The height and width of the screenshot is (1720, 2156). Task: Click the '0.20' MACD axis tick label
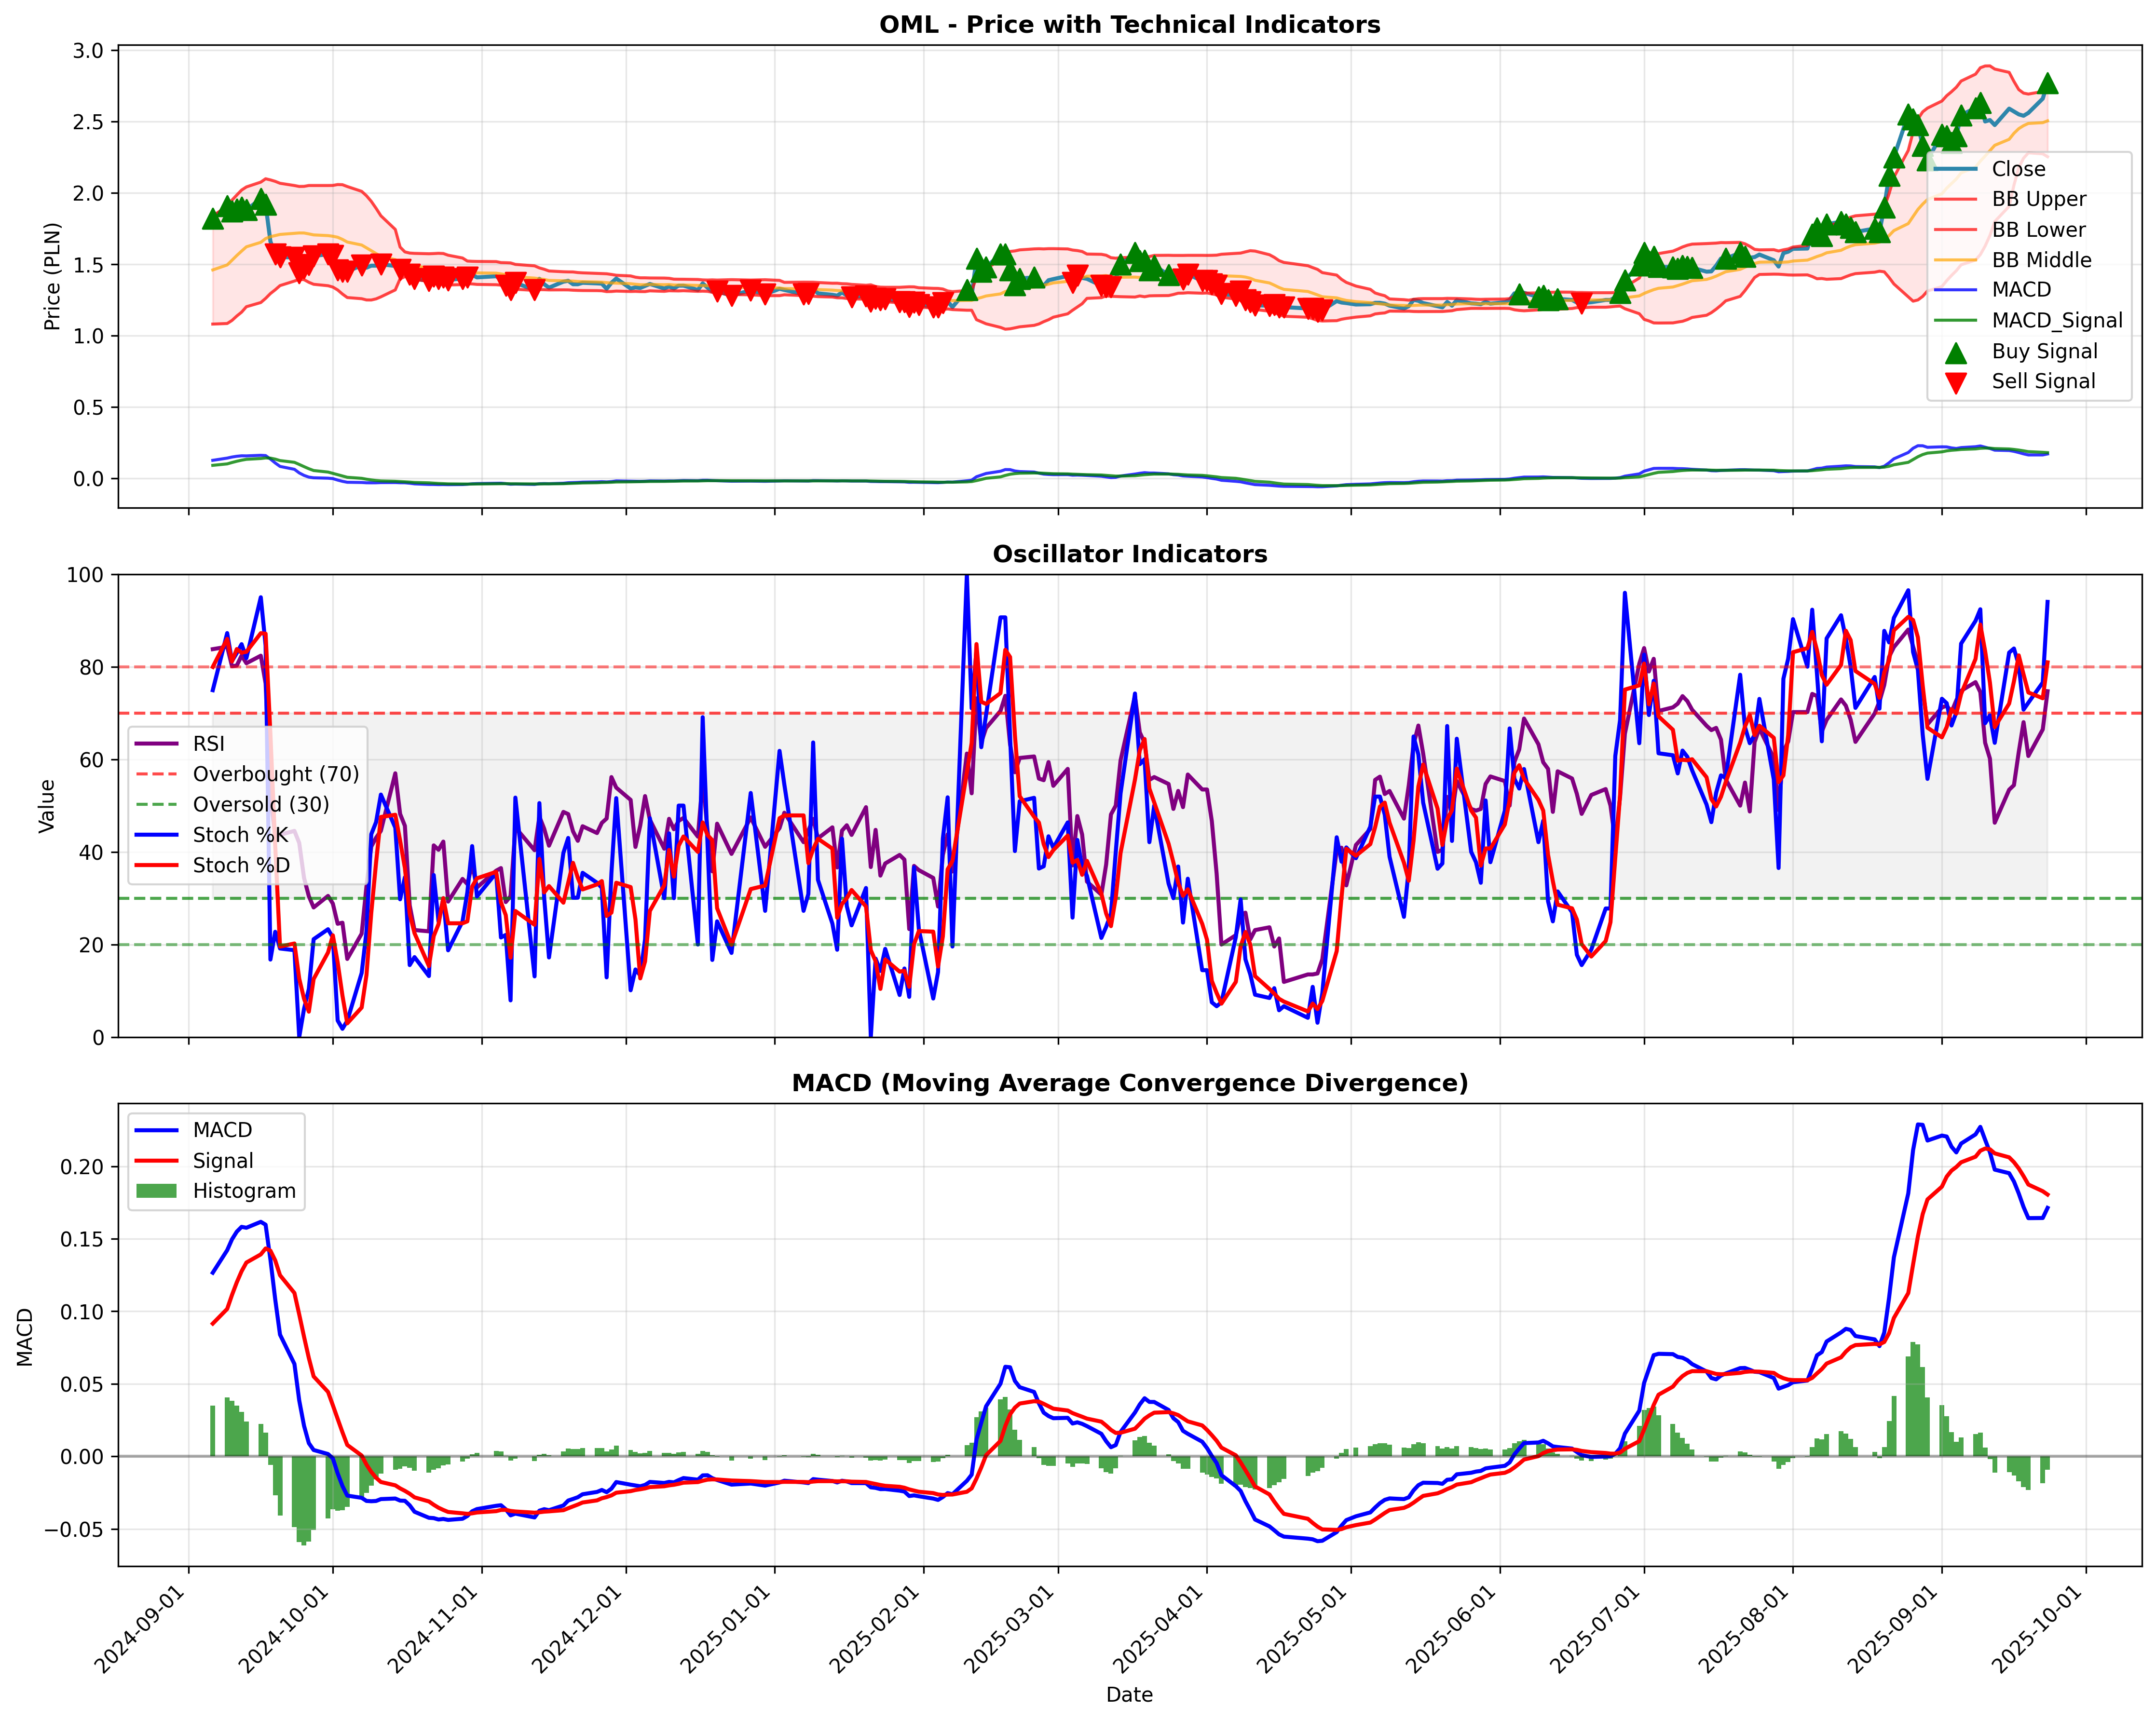pyautogui.click(x=82, y=1167)
